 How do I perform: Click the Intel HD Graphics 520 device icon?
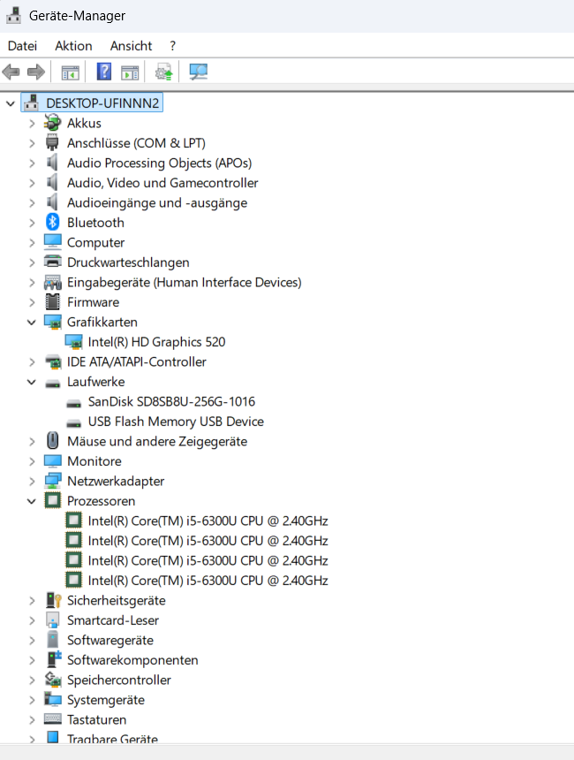tap(73, 342)
